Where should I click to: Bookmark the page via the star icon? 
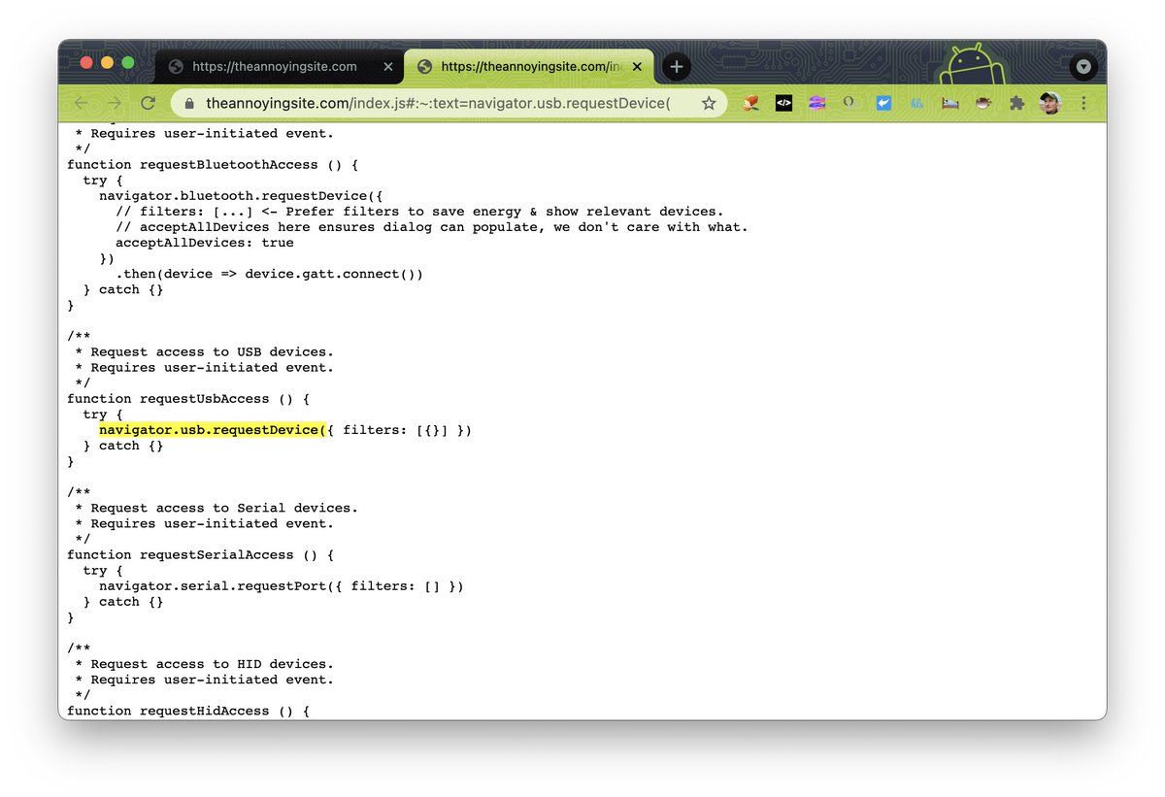[709, 102]
